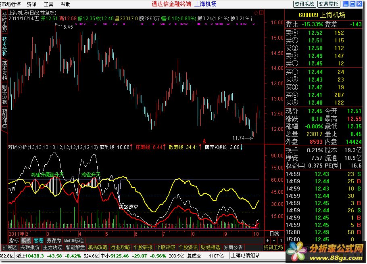
Task: Click the 委比 -15.33% value
Action: click(x=312, y=24)
